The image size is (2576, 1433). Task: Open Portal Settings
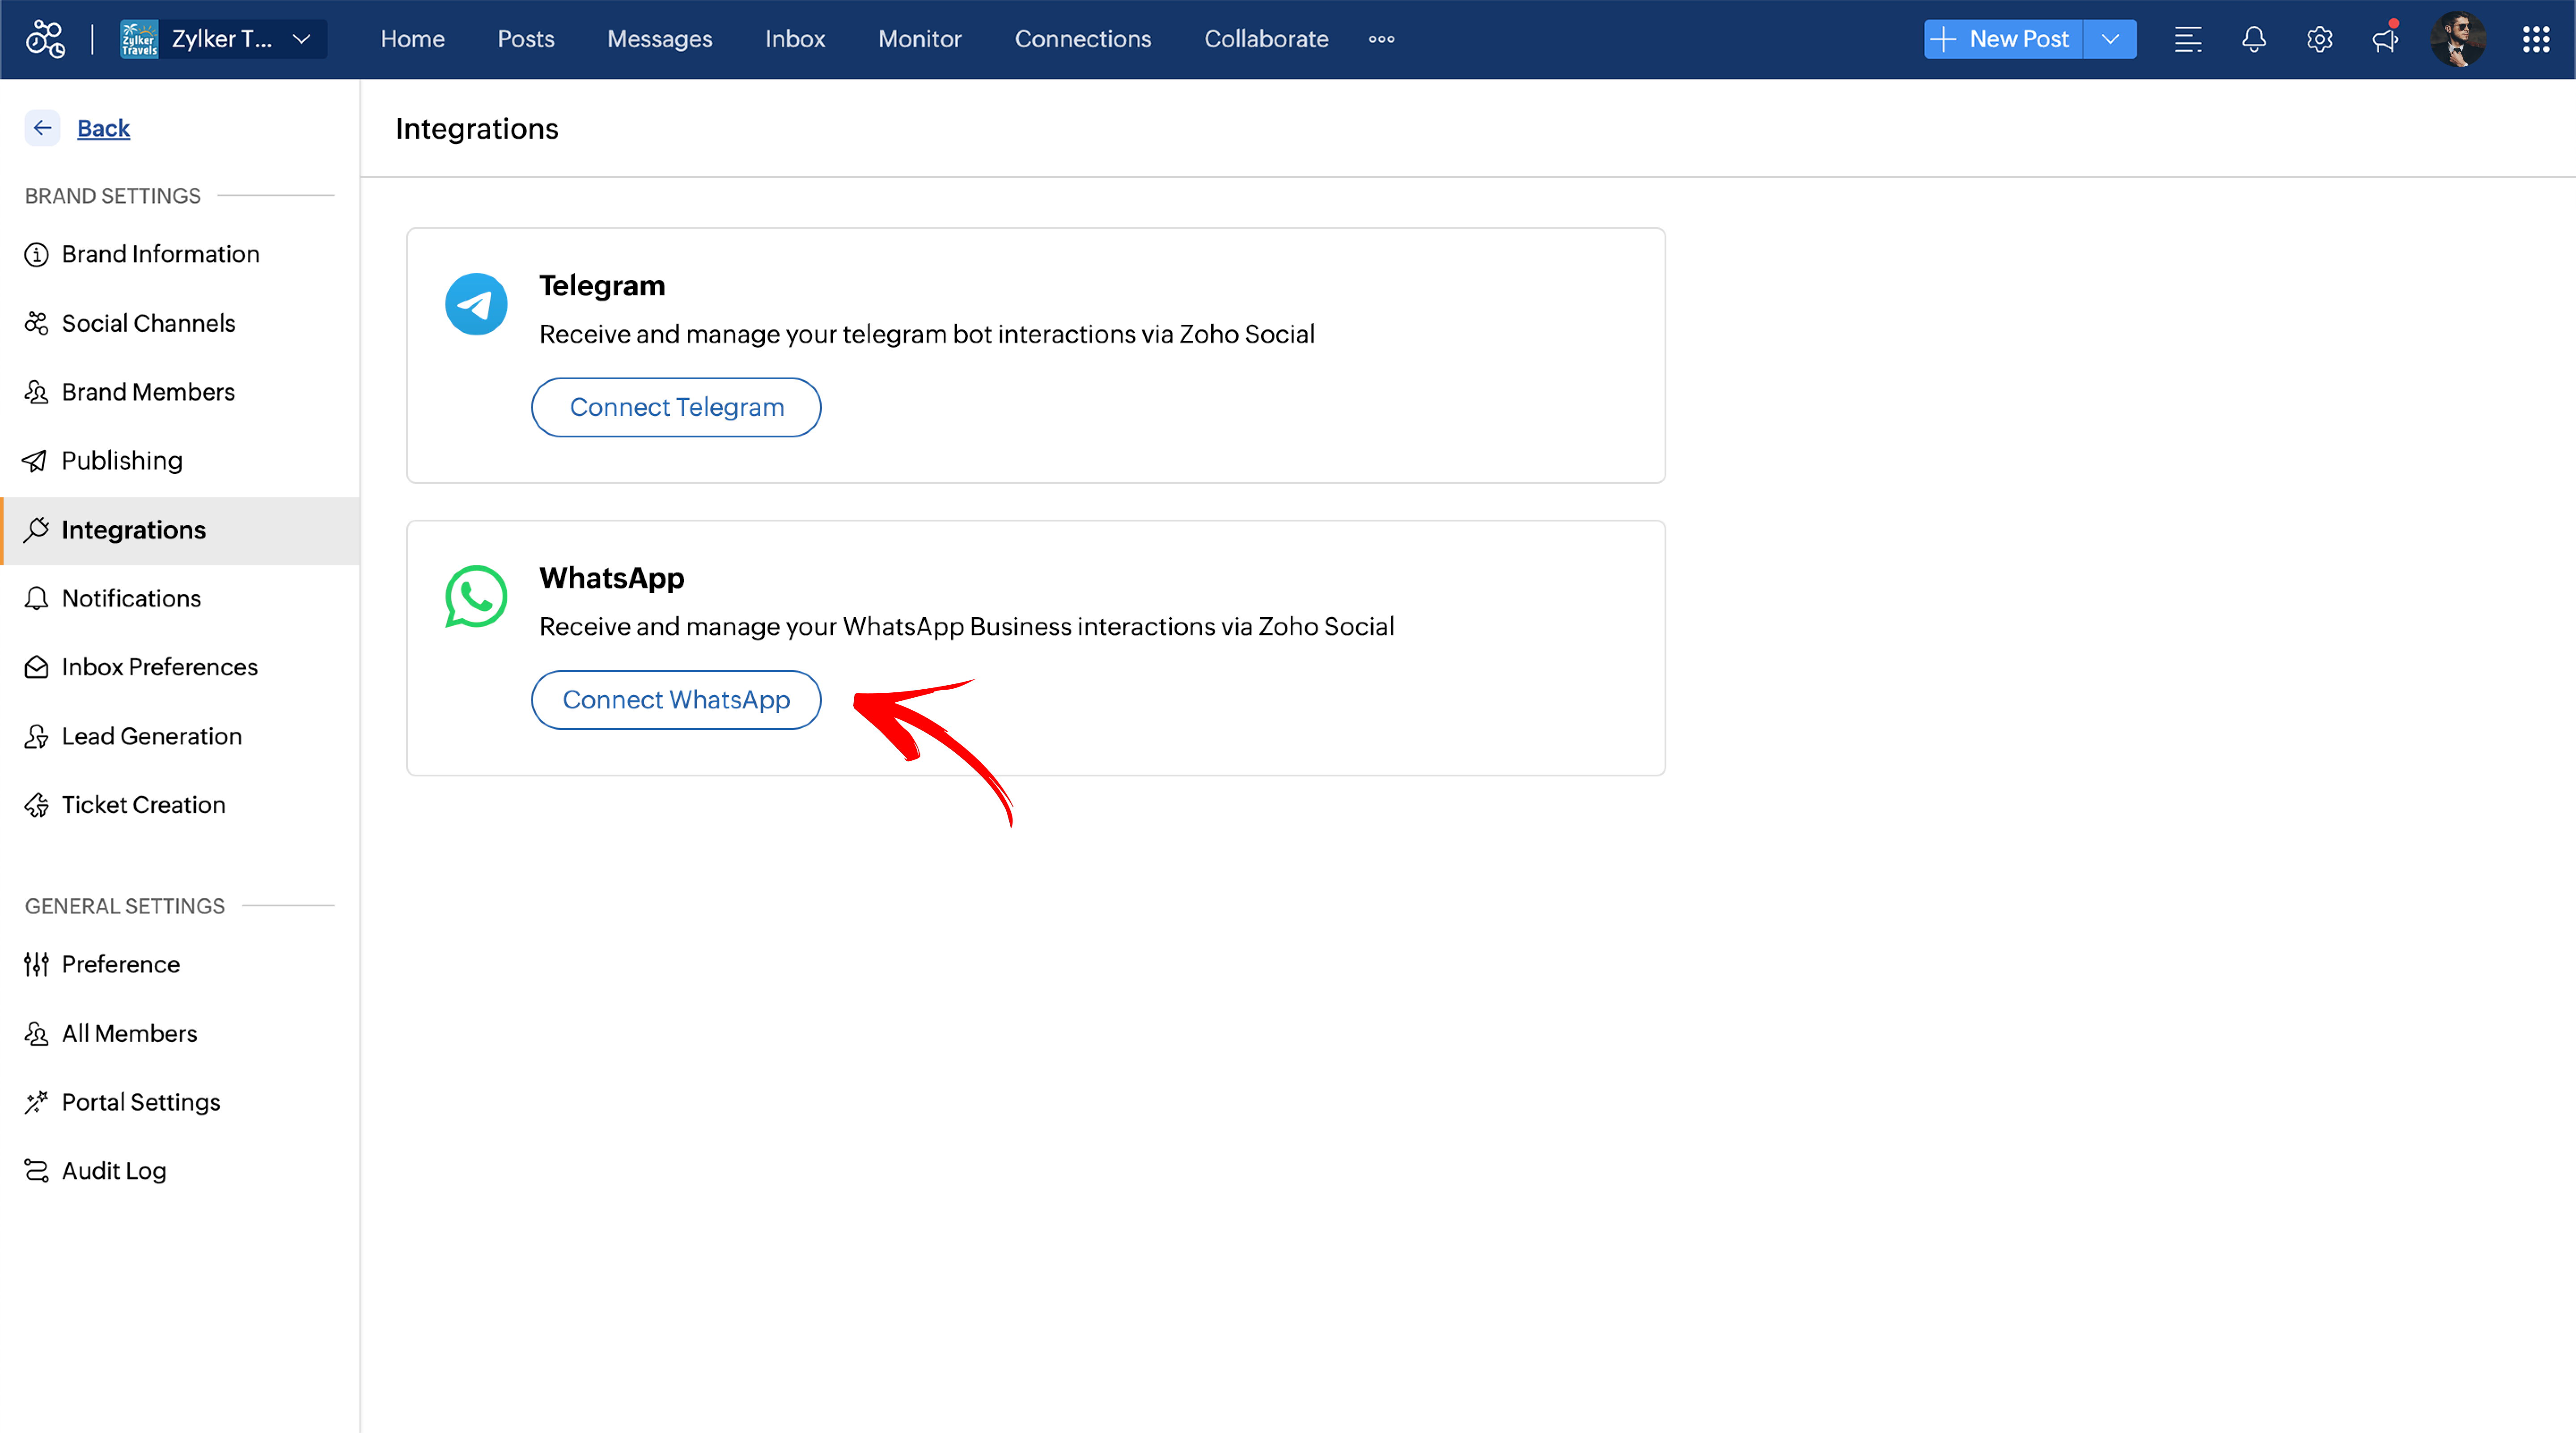click(180, 1102)
